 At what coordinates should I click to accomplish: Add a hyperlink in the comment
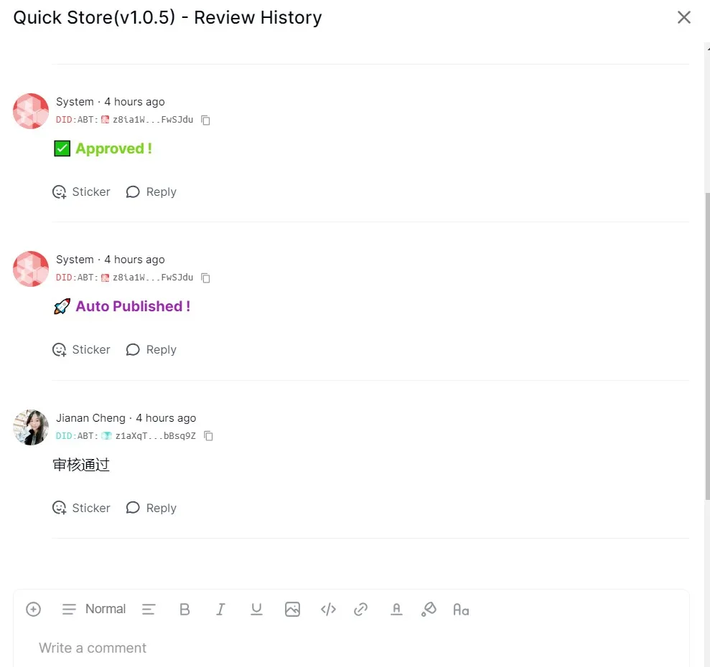(360, 610)
